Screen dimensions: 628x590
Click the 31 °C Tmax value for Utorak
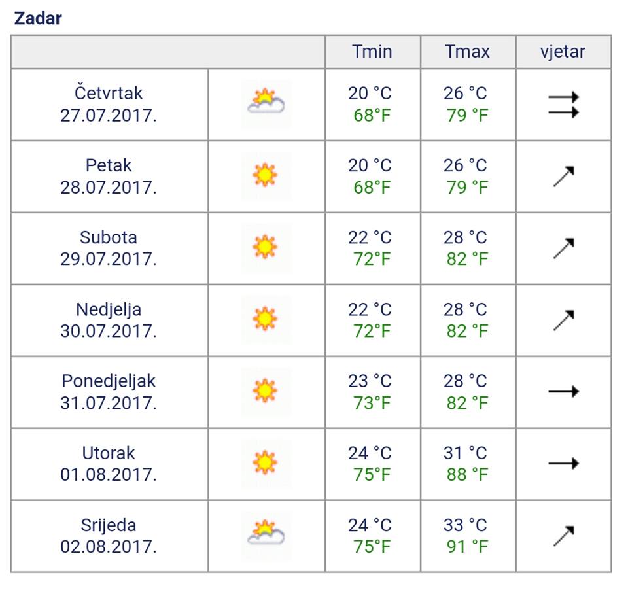pyautogui.click(x=465, y=453)
